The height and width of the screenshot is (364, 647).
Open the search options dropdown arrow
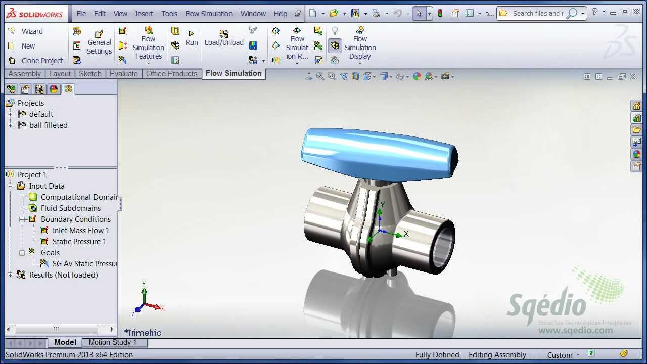coord(583,14)
